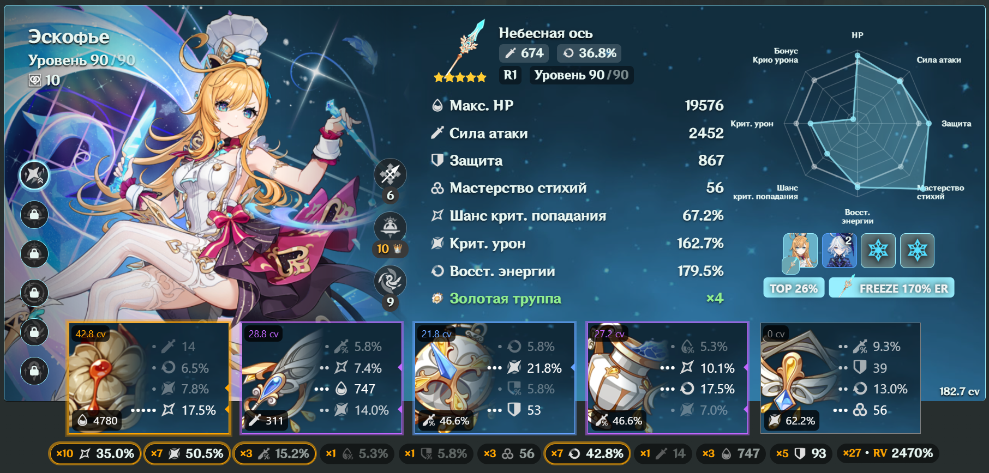Click the elemental skill talent icon level 10
This screenshot has height=473, width=989.
point(390,227)
